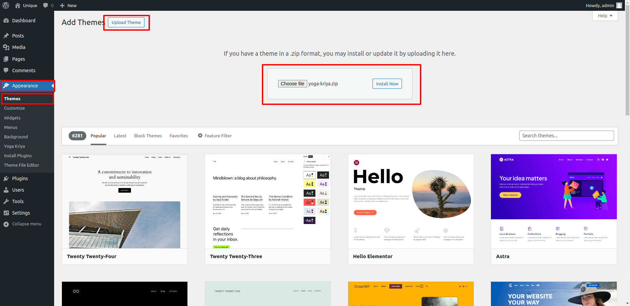Viewport: 630px width, 306px height.
Task: Click the Install Now button
Action: coord(387,84)
